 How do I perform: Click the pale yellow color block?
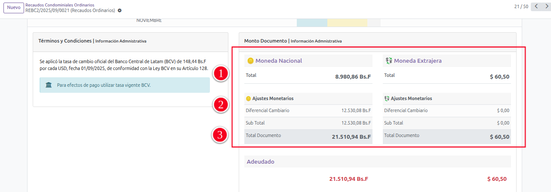(x=347, y=22)
